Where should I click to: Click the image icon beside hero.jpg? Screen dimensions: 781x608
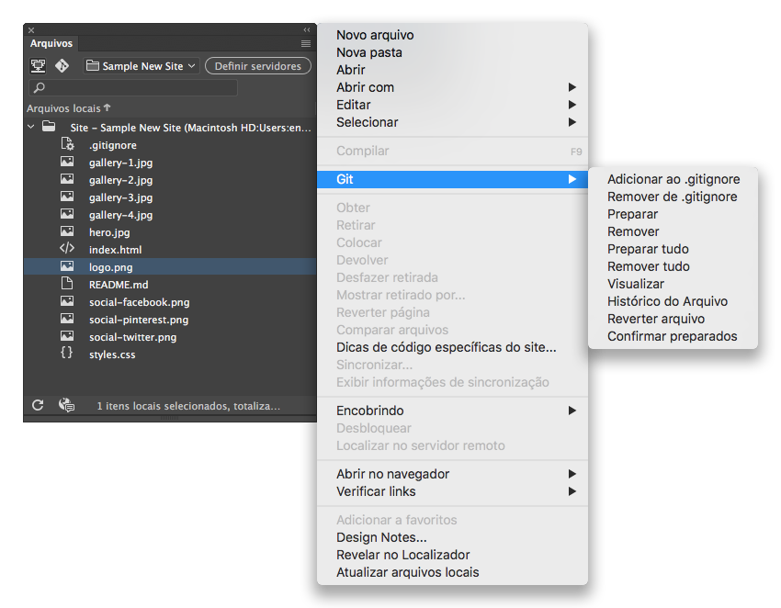pyautogui.click(x=67, y=231)
